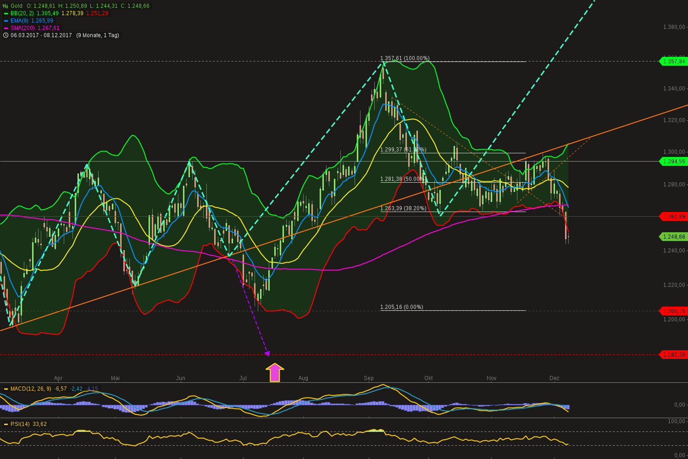This screenshot has height=459, width=688.
Task: Click the 1.380,00 price axis label
Action: coord(674,27)
